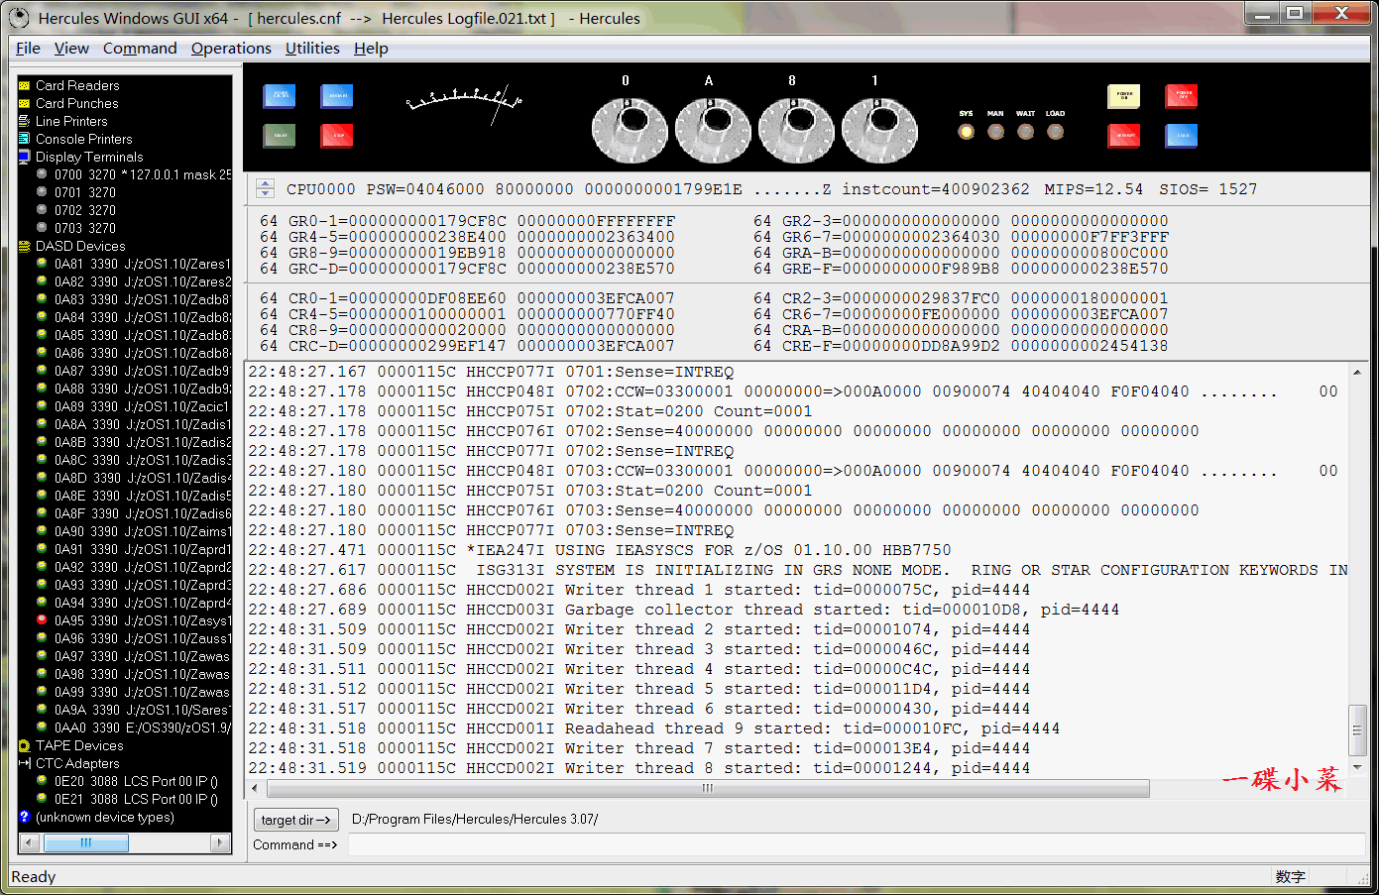1379x895 pixels.
Task: Click the target dir button
Action: coord(296,820)
